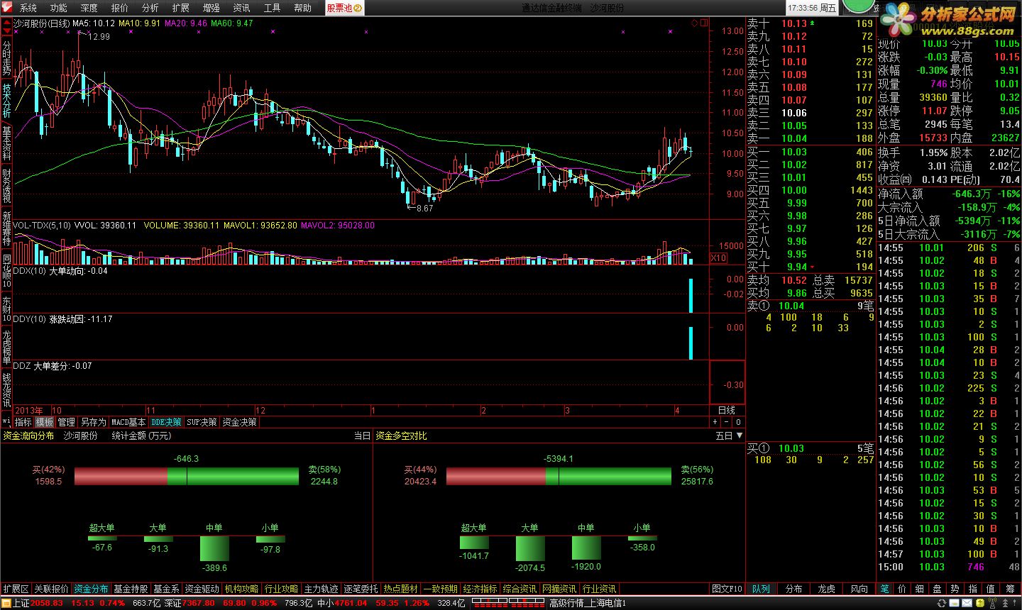The width and height of the screenshot is (1022, 610).
Task: Switch to the MACD基本 template tab
Action: point(128,422)
